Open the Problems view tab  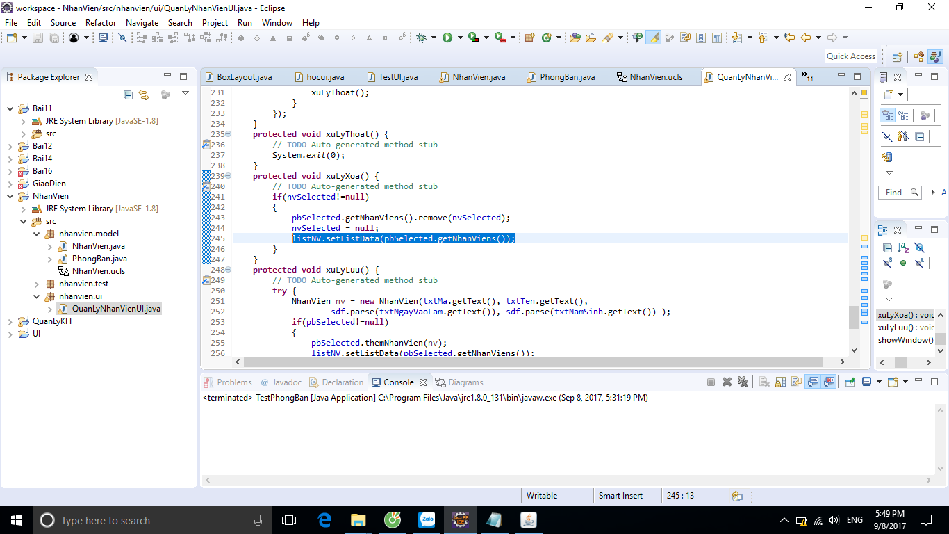pyautogui.click(x=234, y=382)
